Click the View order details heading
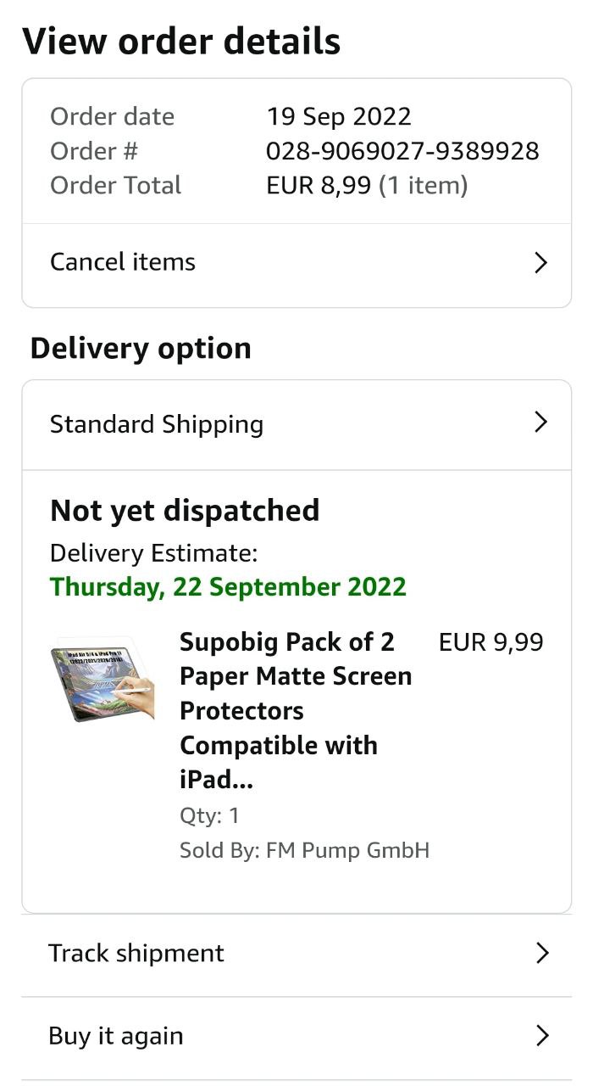Image resolution: width=593 pixels, height=1086 pixels. coord(181,42)
